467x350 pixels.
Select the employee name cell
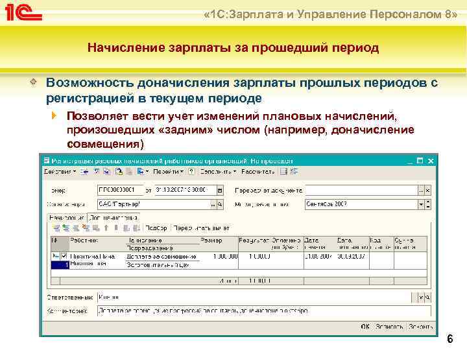(x=97, y=260)
